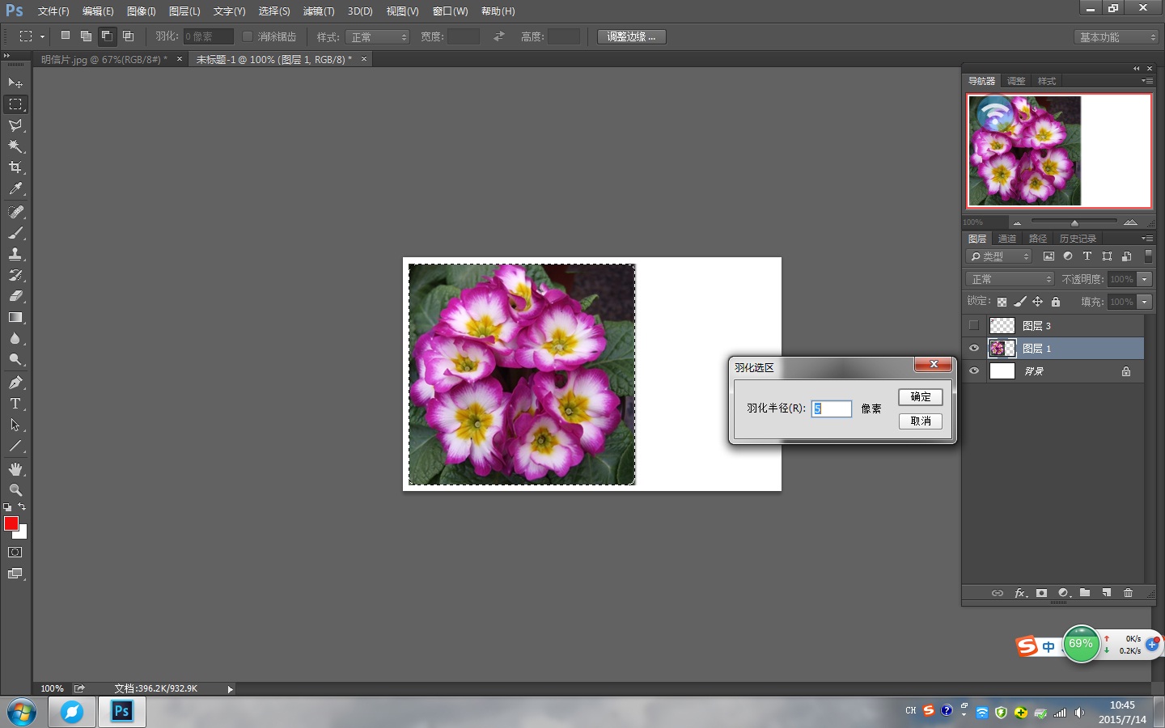
Task: Click the 羽化半径 input field
Action: coord(832,408)
